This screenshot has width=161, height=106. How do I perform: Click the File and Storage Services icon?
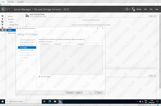pos(3,30)
